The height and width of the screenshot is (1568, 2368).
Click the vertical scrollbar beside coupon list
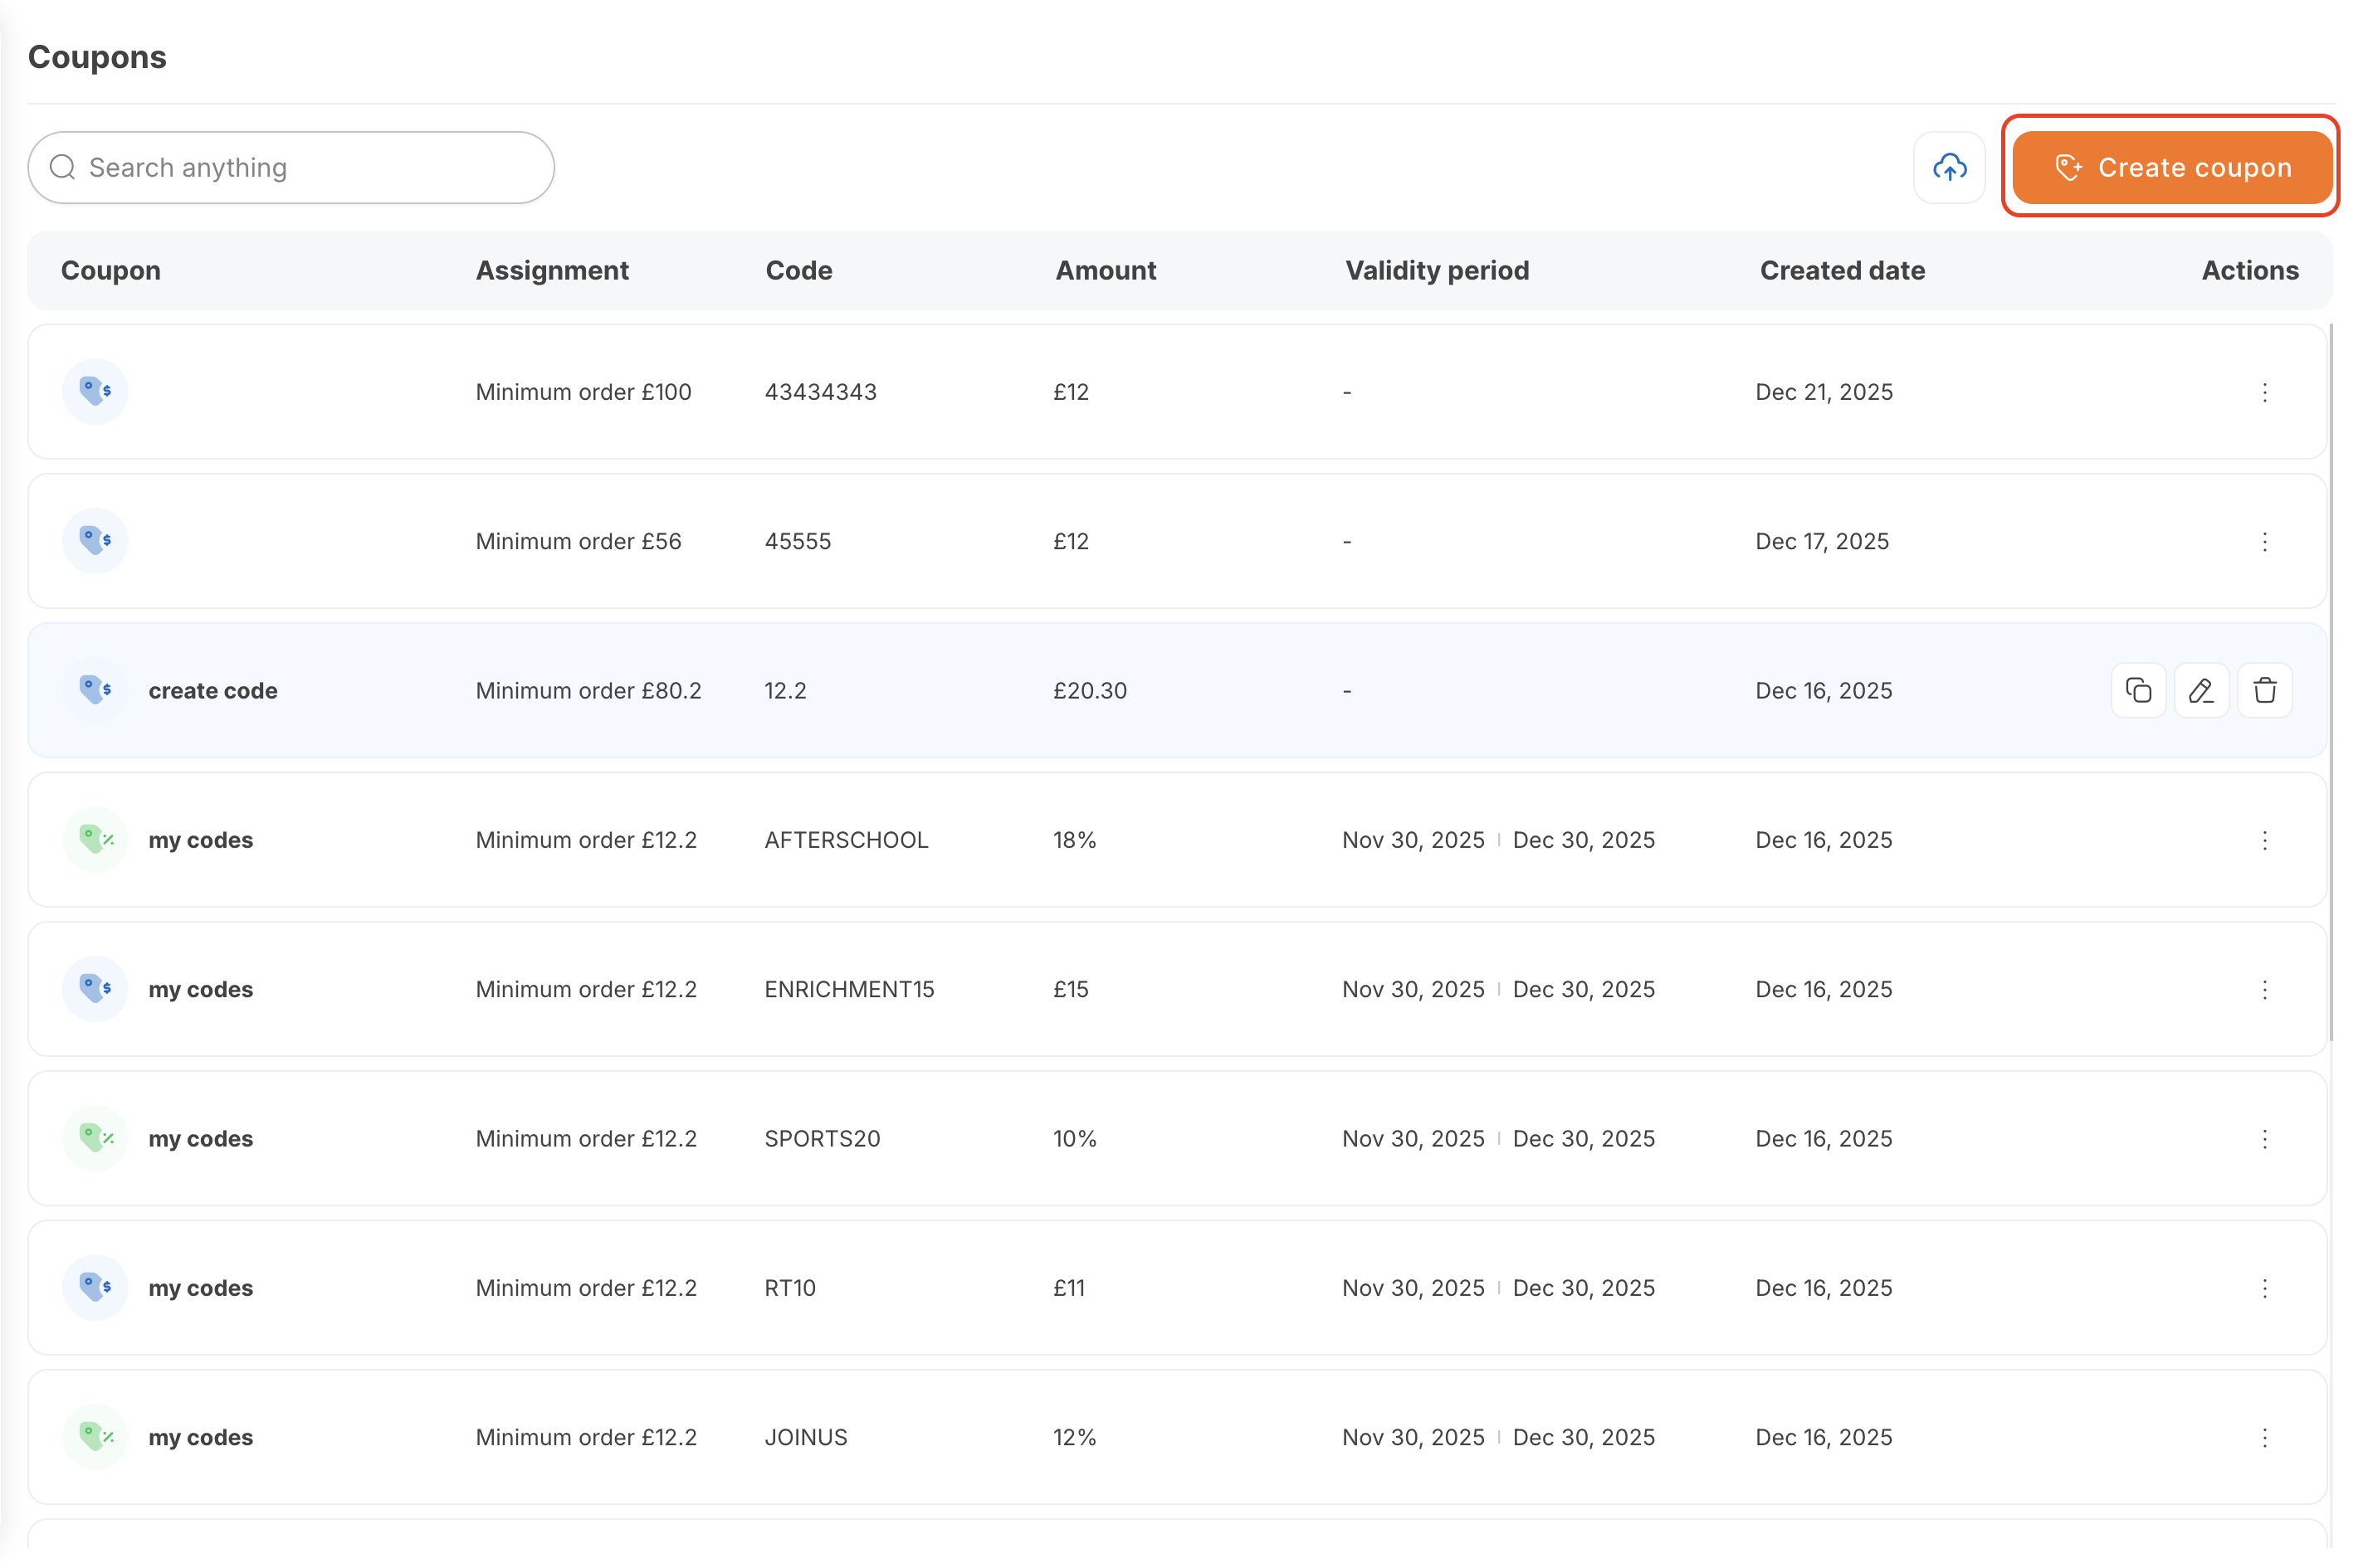click(x=2331, y=680)
